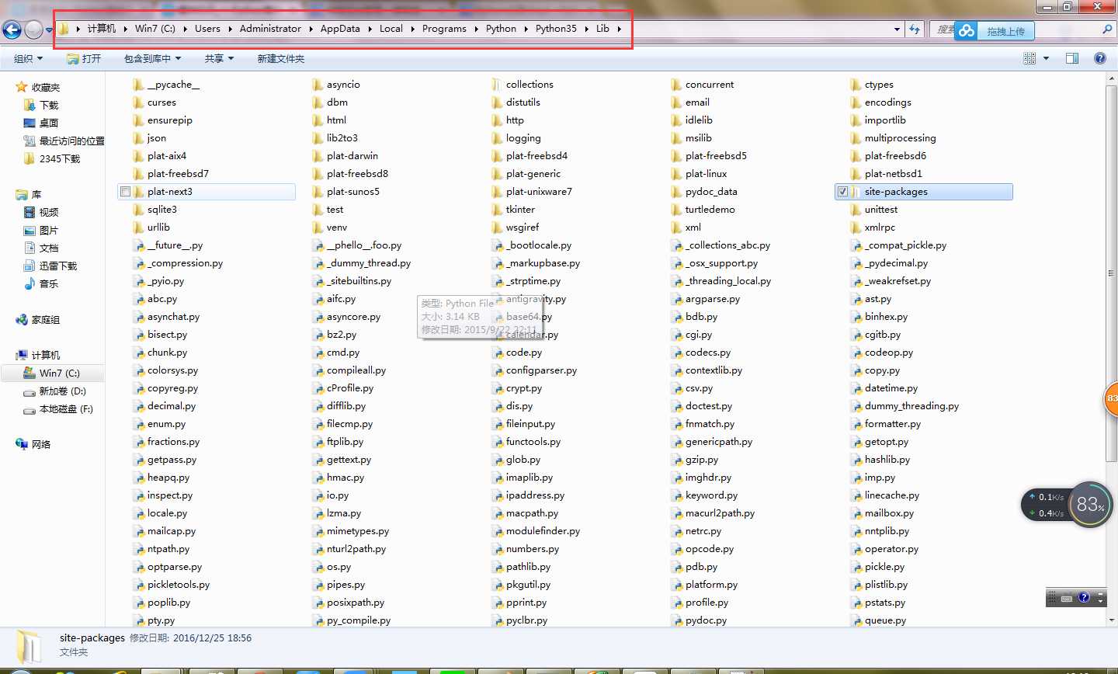Go forward with the Forward arrow button
The height and width of the screenshot is (674, 1118).
click(x=33, y=30)
